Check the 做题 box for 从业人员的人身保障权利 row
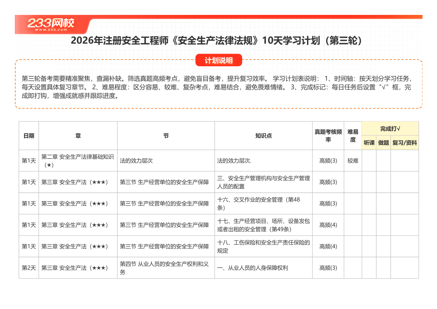This screenshot has height=309, width=437. point(383,267)
